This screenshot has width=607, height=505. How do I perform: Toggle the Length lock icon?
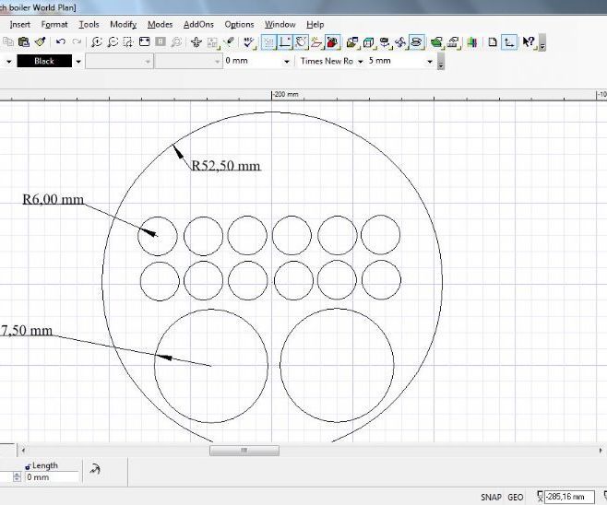coord(28,466)
